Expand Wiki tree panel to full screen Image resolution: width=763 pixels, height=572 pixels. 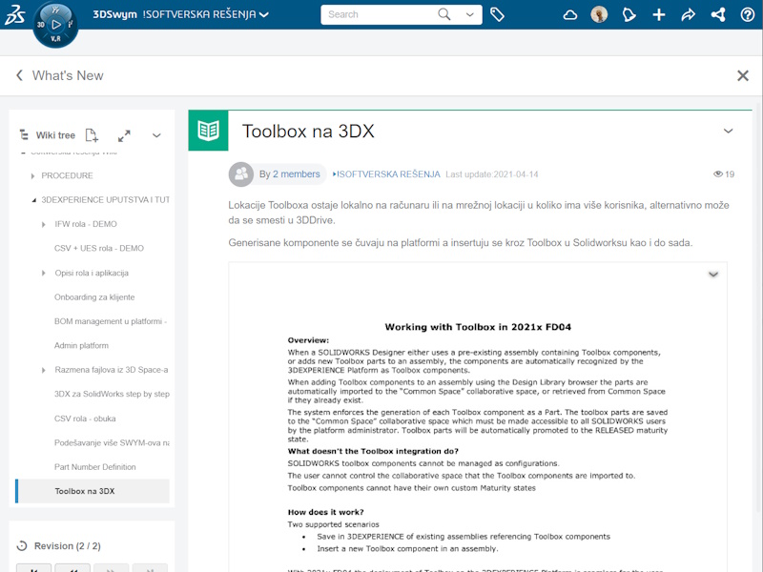123,134
